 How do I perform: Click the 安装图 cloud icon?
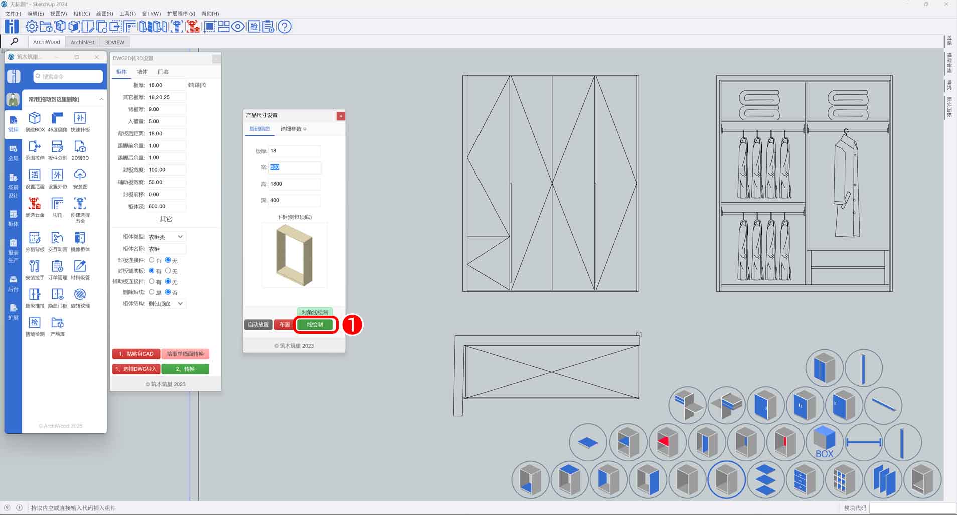(80, 175)
